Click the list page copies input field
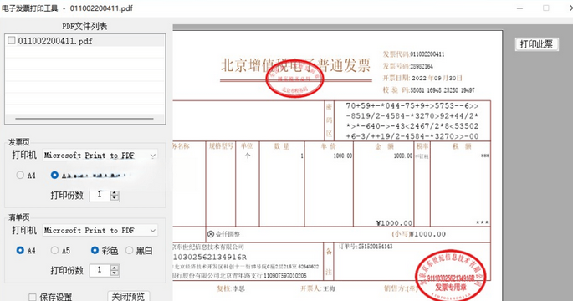The image size is (573, 301). tap(100, 270)
